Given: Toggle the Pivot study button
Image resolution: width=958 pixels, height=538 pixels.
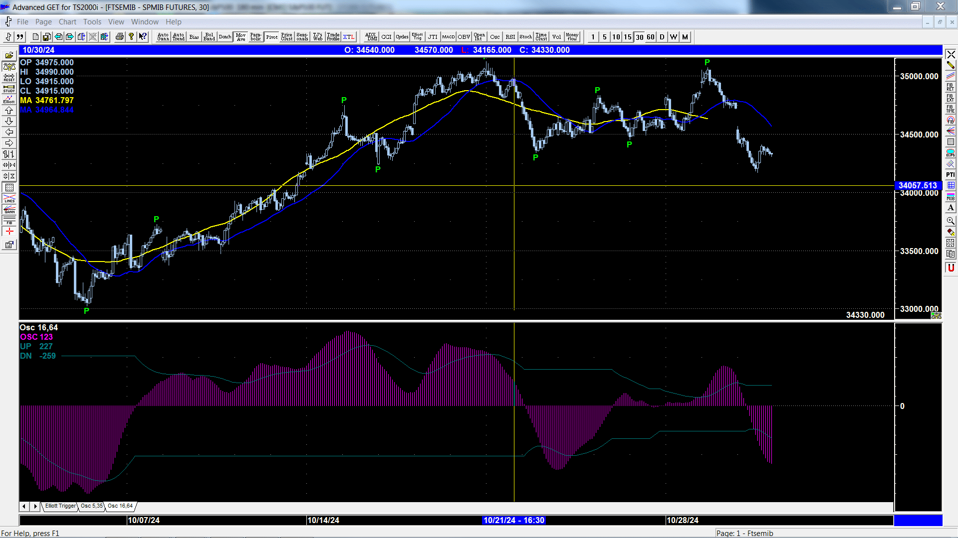Looking at the screenshot, I should (x=271, y=37).
